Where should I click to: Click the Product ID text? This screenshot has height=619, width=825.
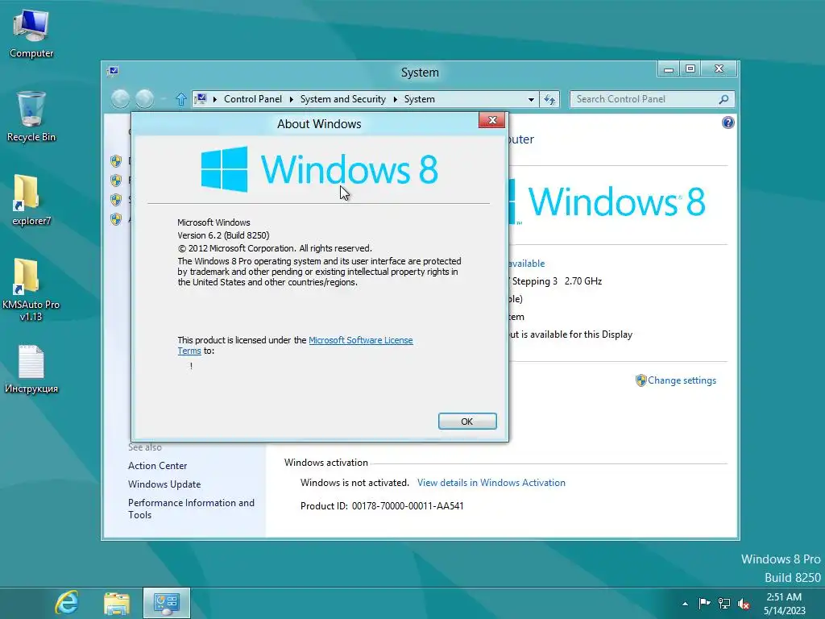coord(382,506)
